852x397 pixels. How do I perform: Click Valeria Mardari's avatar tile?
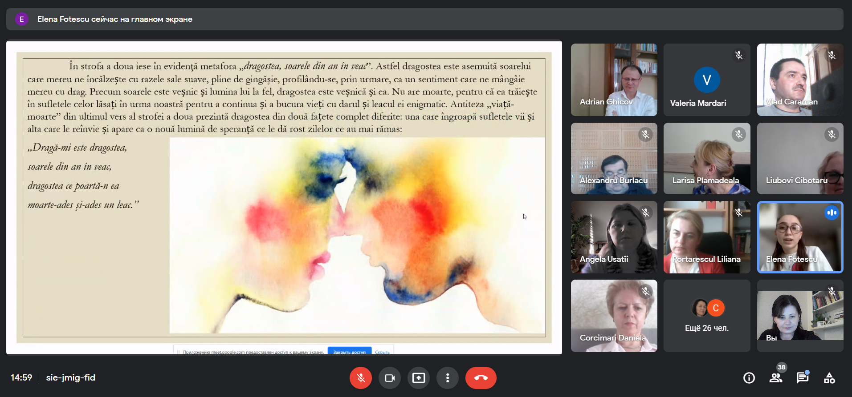pyautogui.click(x=707, y=80)
